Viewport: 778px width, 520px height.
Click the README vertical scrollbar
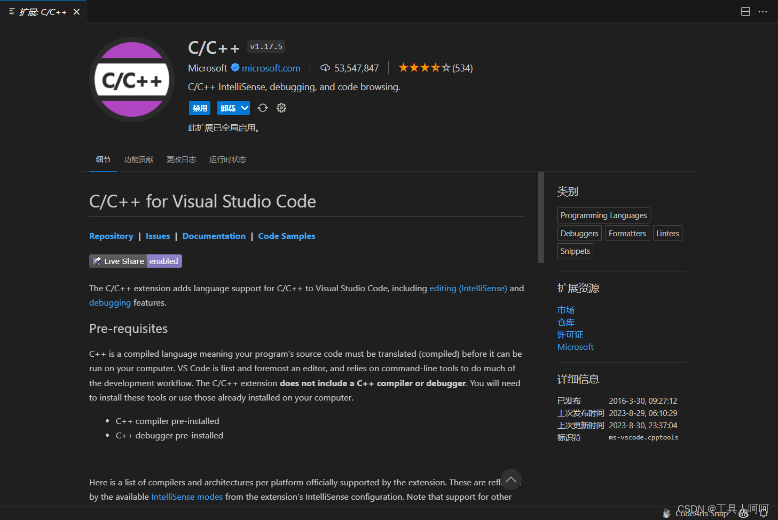coord(541,217)
